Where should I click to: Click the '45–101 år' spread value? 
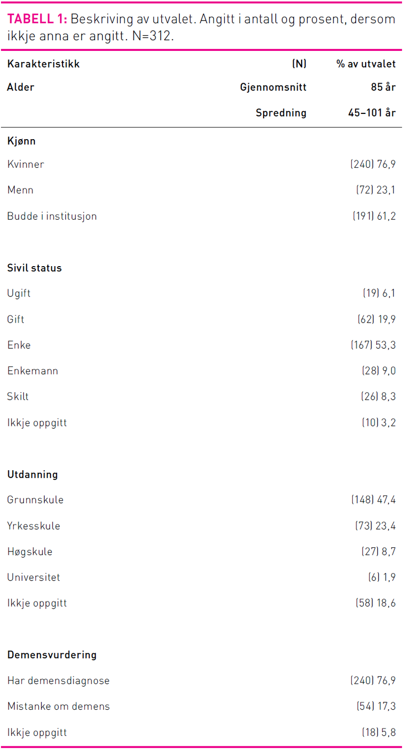[371, 113]
